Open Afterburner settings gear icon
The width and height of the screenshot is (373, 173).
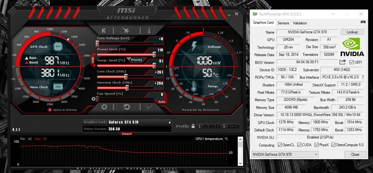pyautogui.click(x=104, y=107)
